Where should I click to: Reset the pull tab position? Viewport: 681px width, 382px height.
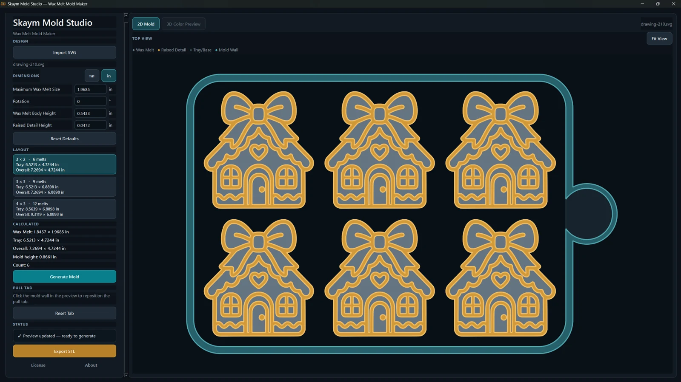coord(64,313)
